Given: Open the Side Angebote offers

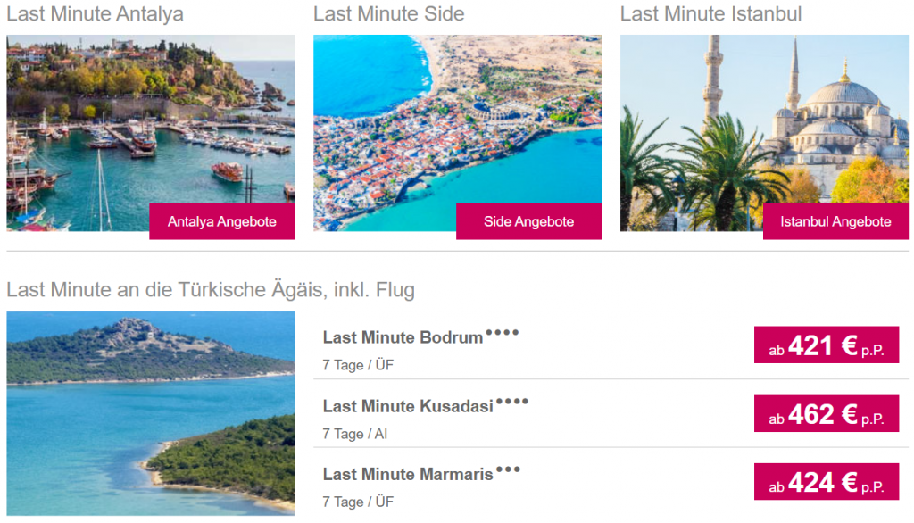Looking at the screenshot, I should pyautogui.click(x=528, y=221).
